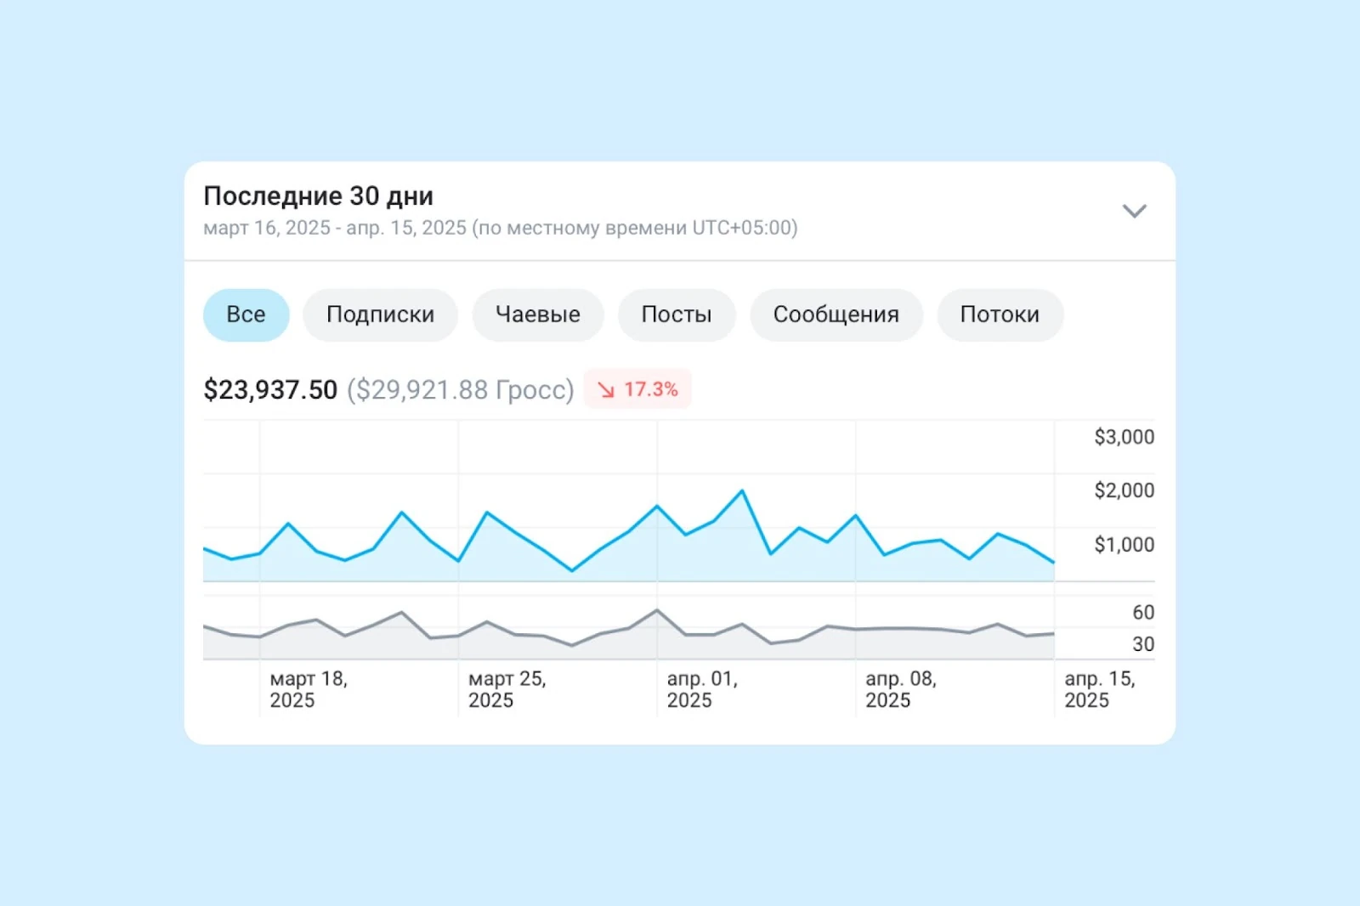Screen dimensions: 1360x906
Task: Click the highest peak of gray transactions line
Action: coord(657,610)
